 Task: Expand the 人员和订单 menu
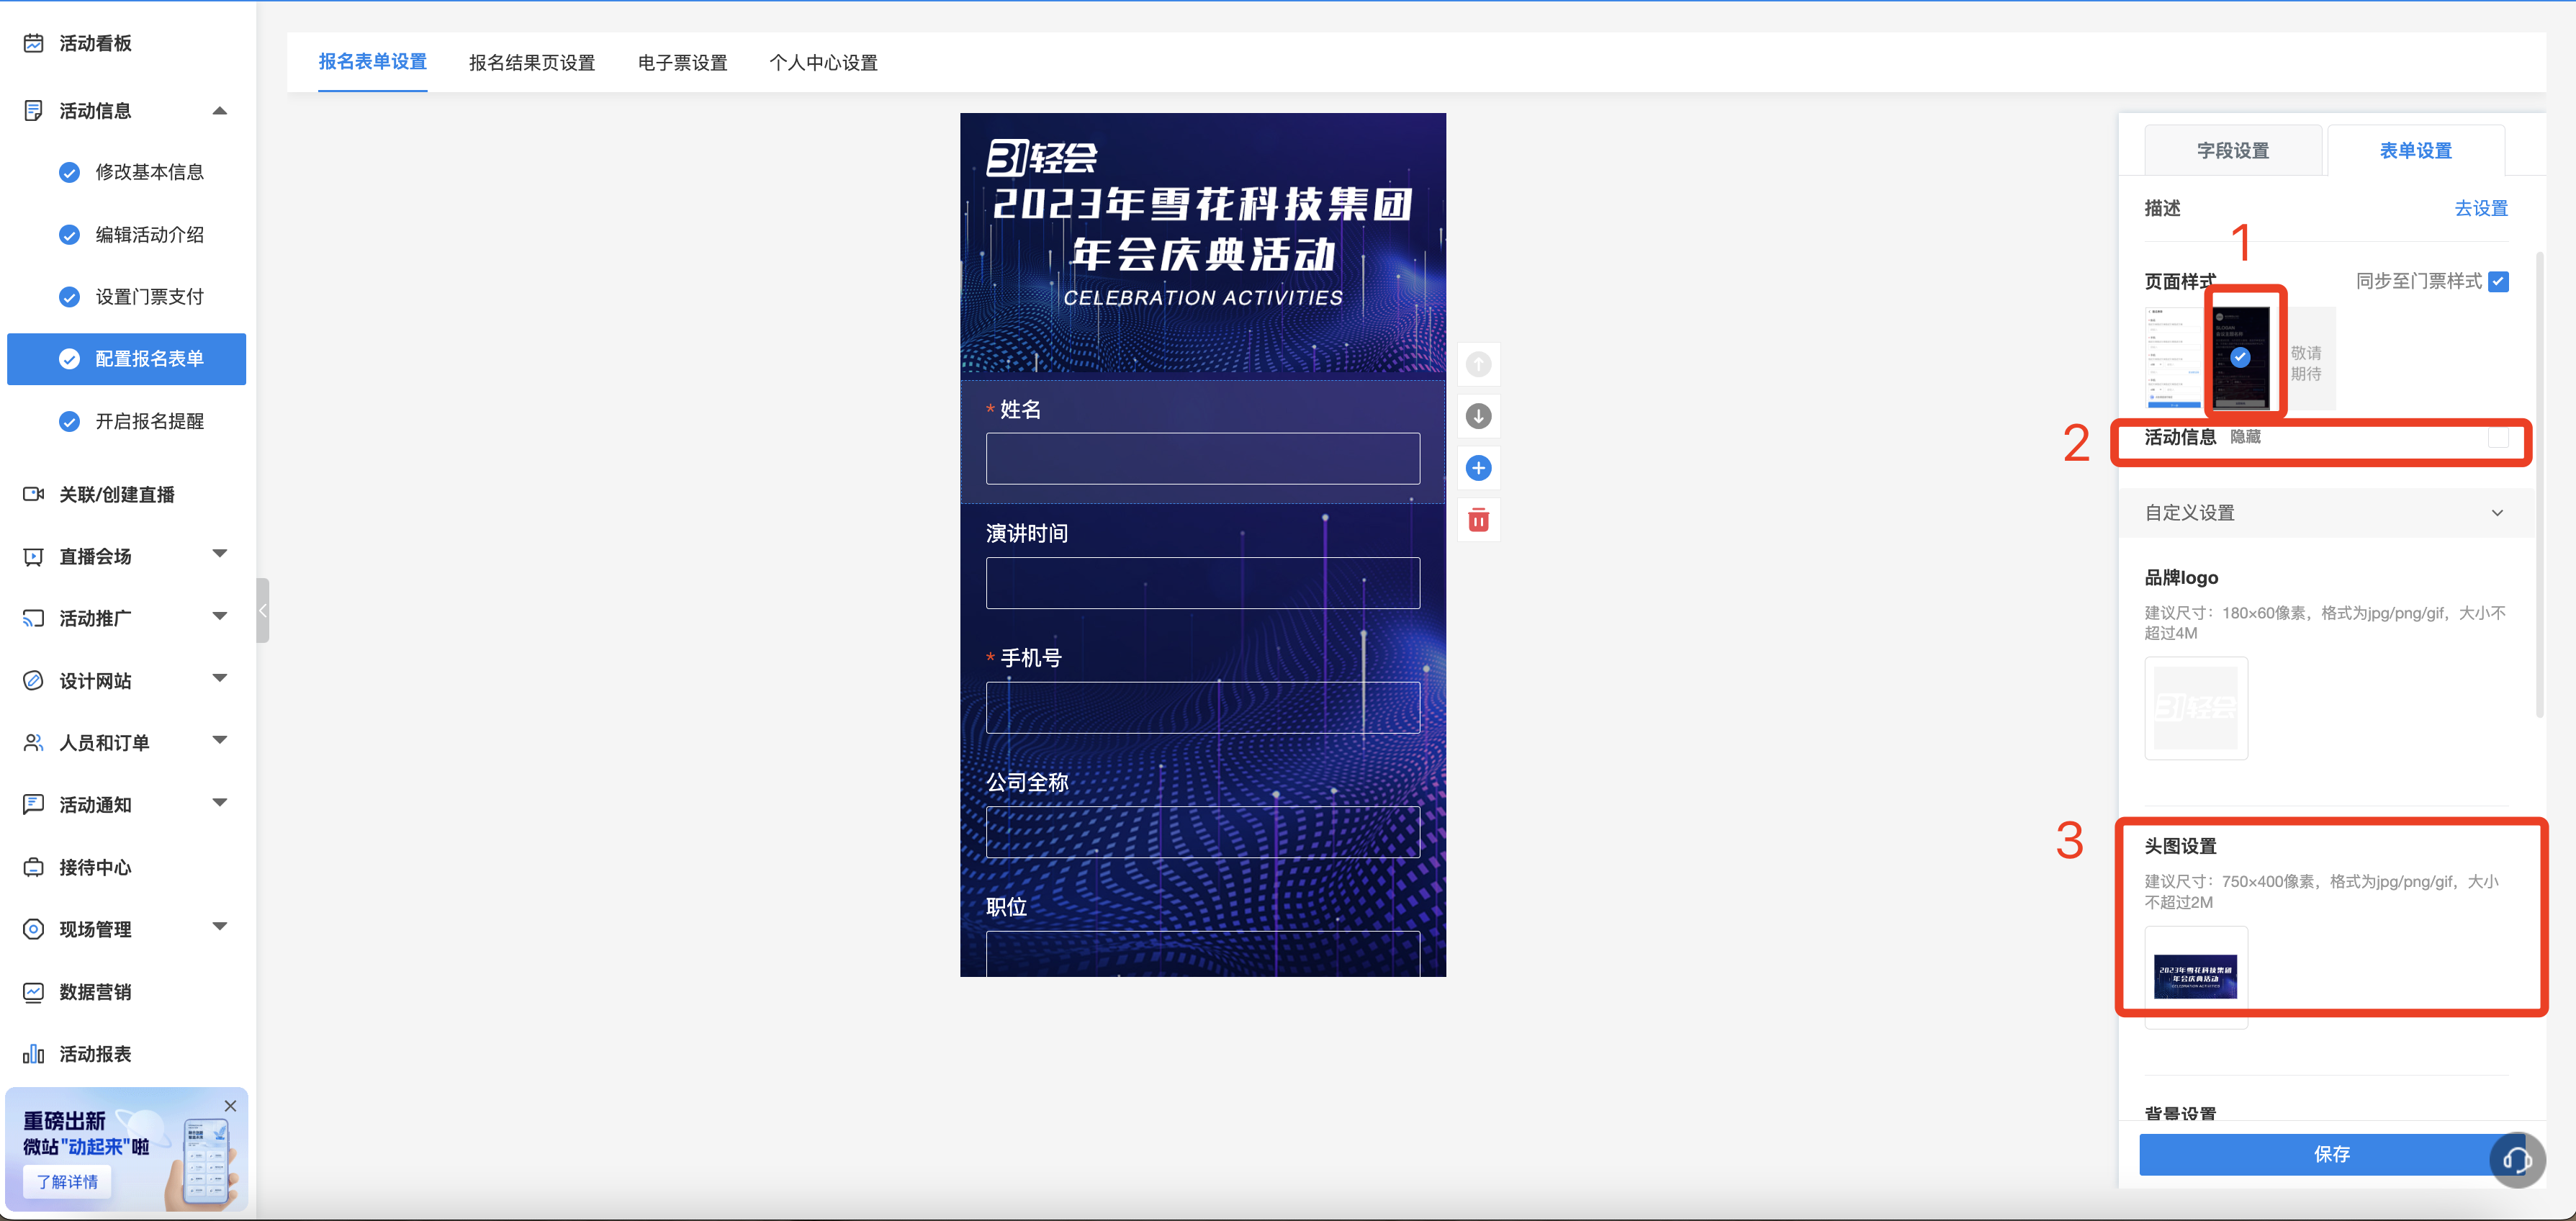(x=220, y=740)
